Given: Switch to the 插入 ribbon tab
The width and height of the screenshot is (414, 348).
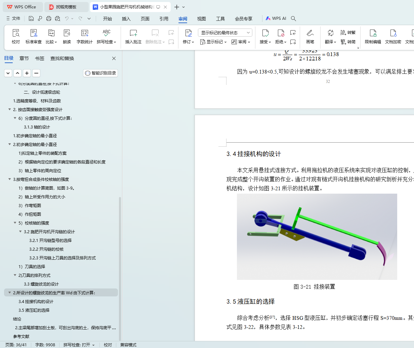Looking at the screenshot, I should pos(126,19).
